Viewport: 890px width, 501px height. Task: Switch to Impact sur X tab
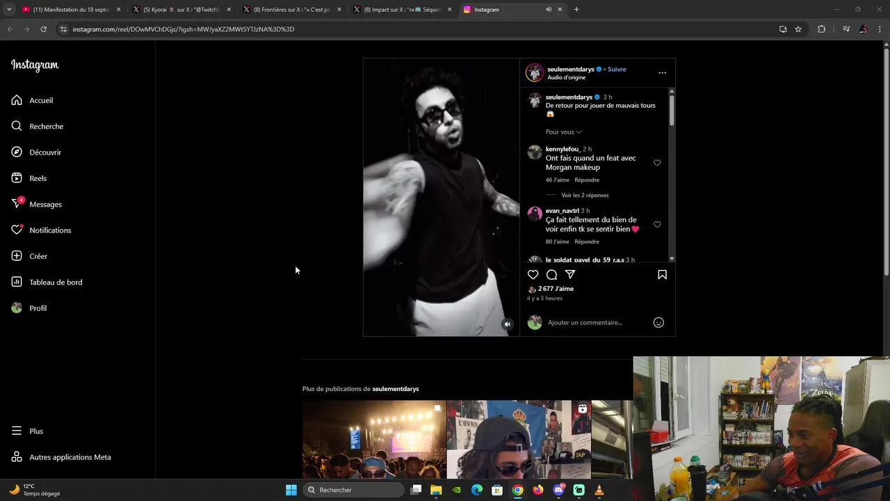(403, 10)
